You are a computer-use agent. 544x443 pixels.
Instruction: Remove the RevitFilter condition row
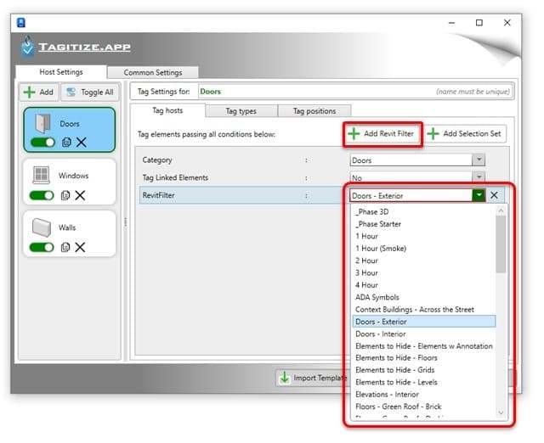[495, 195]
